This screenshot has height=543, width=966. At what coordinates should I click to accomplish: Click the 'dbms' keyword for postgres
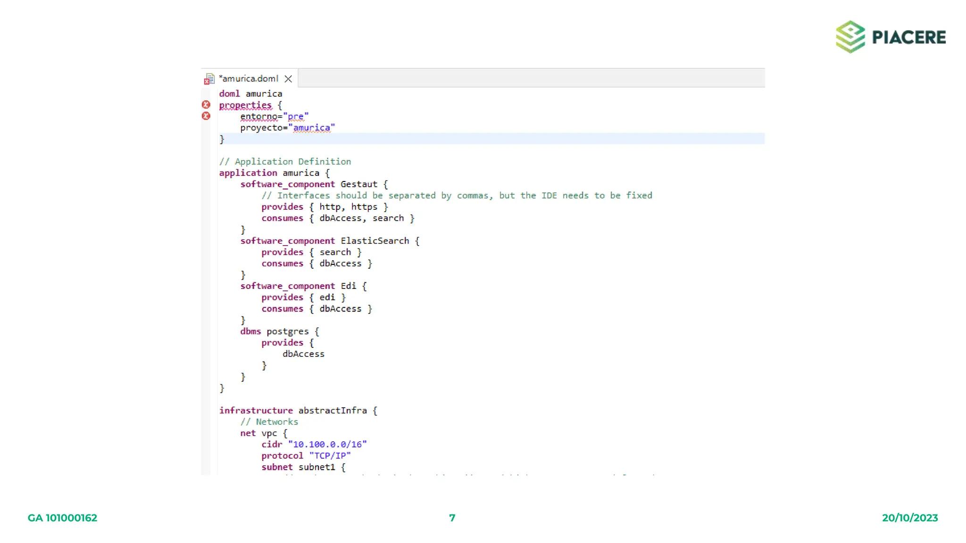[x=250, y=331]
